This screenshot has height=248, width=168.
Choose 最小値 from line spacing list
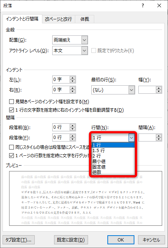click(x=113, y=162)
